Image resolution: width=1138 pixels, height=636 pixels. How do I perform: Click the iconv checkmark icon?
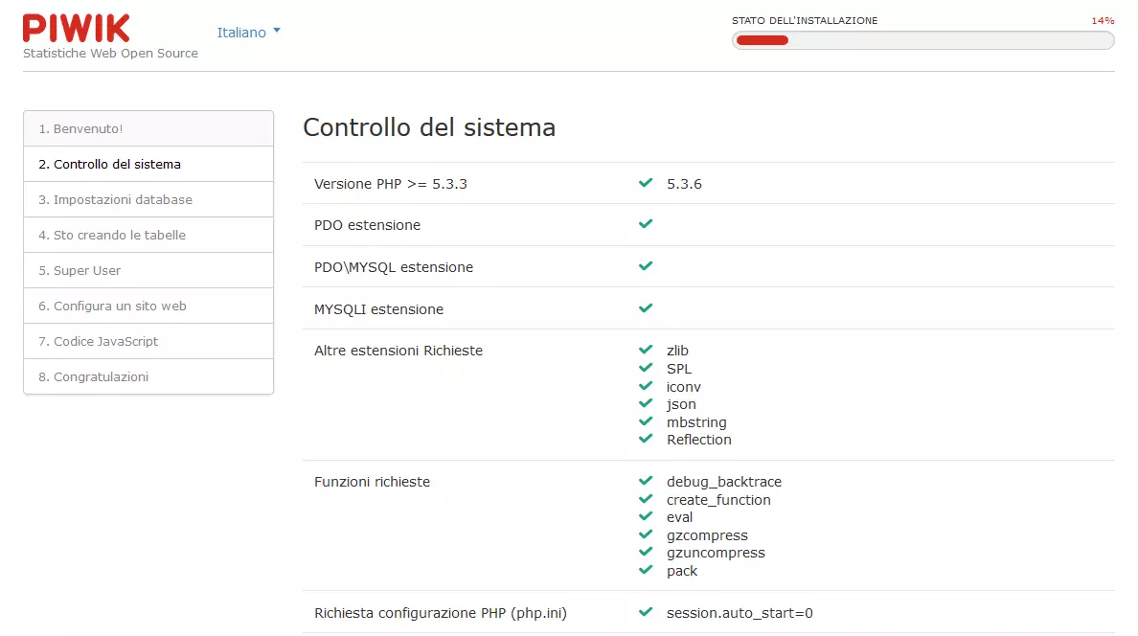(x=646, y=386)
